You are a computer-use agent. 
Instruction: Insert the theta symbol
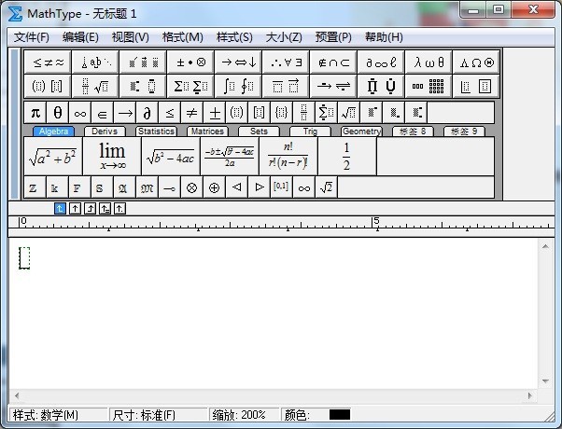(x=58, y=113)
